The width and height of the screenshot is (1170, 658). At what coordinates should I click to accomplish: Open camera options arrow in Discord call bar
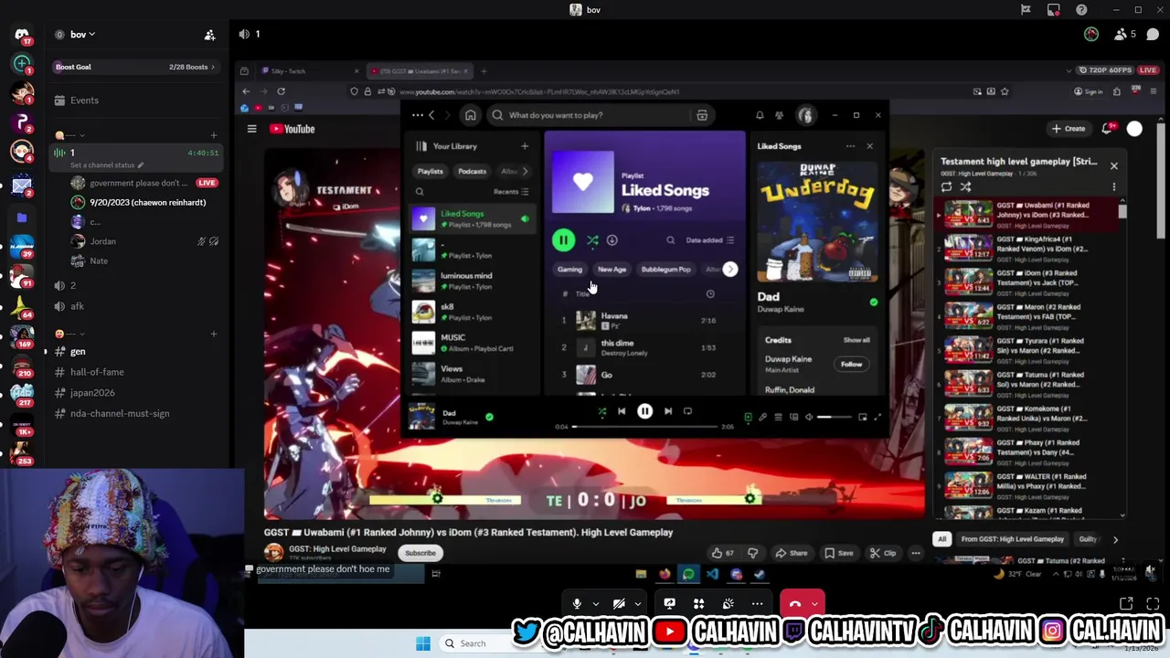[x=637, y=604]
